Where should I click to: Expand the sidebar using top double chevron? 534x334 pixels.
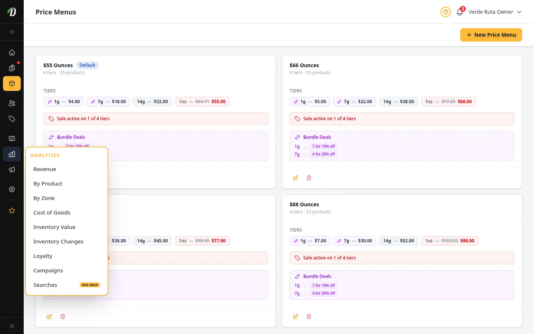coord(12,32)
